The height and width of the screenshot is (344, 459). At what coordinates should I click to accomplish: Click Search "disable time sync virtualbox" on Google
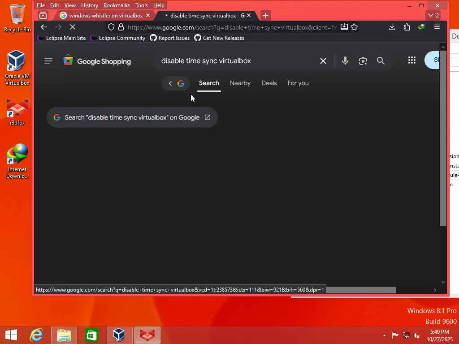click(x=132, y=118)
